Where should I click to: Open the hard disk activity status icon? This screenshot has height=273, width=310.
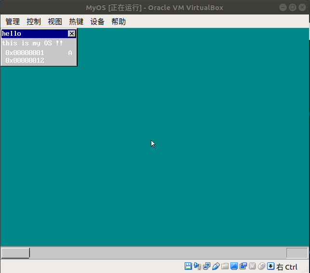[x=188, y=266]
